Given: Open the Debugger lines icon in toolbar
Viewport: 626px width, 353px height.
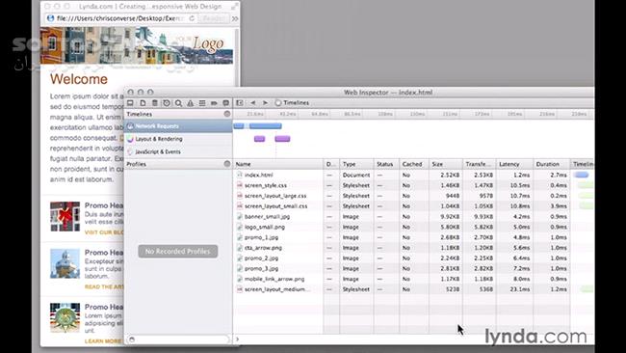Looking at the screenshot, I should click(x=202, y=103).
